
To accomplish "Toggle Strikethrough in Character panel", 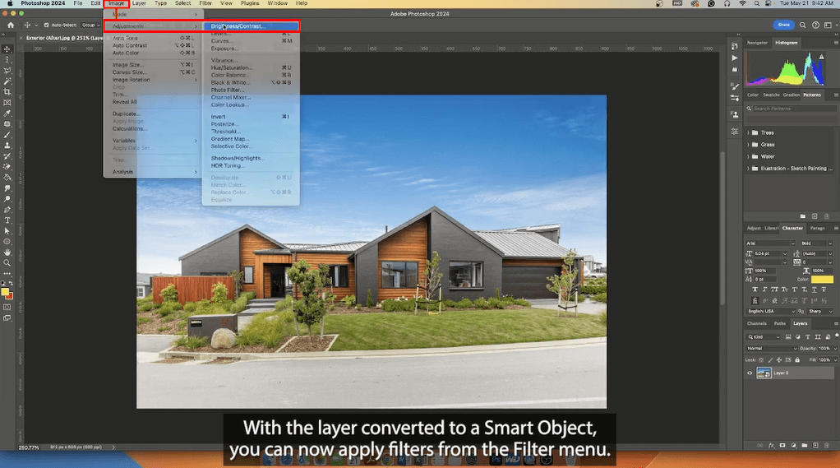I will tap(824, 290).
